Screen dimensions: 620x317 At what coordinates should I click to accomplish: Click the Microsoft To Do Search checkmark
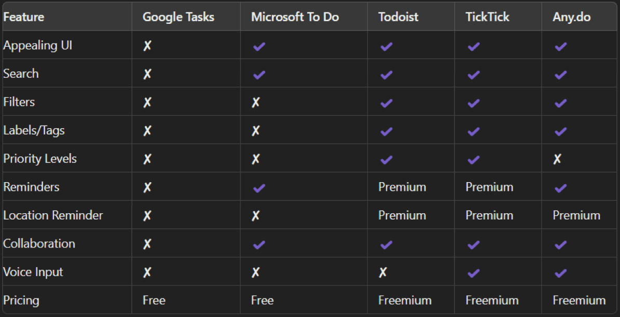[x=259, y=75]
